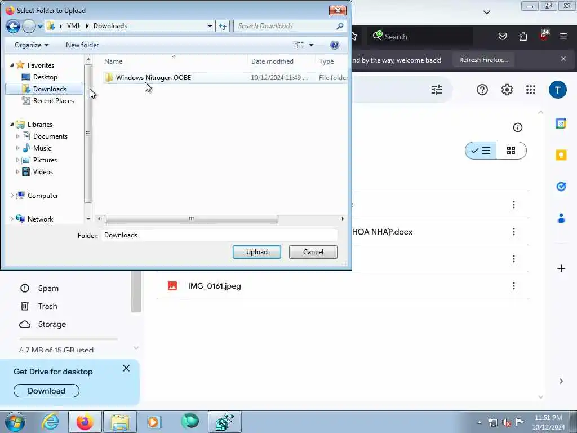Close the Get Drive for desktop banner

126,368
